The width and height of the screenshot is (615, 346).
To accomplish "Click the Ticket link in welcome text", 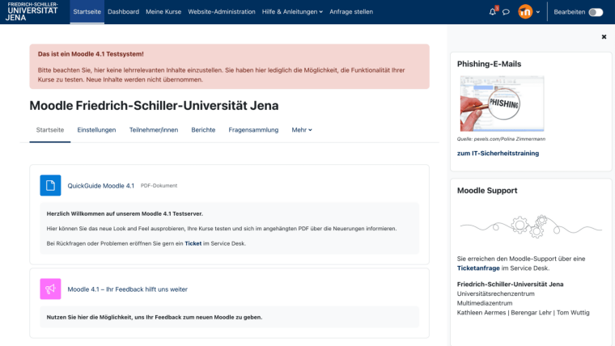I will point(193,243).
